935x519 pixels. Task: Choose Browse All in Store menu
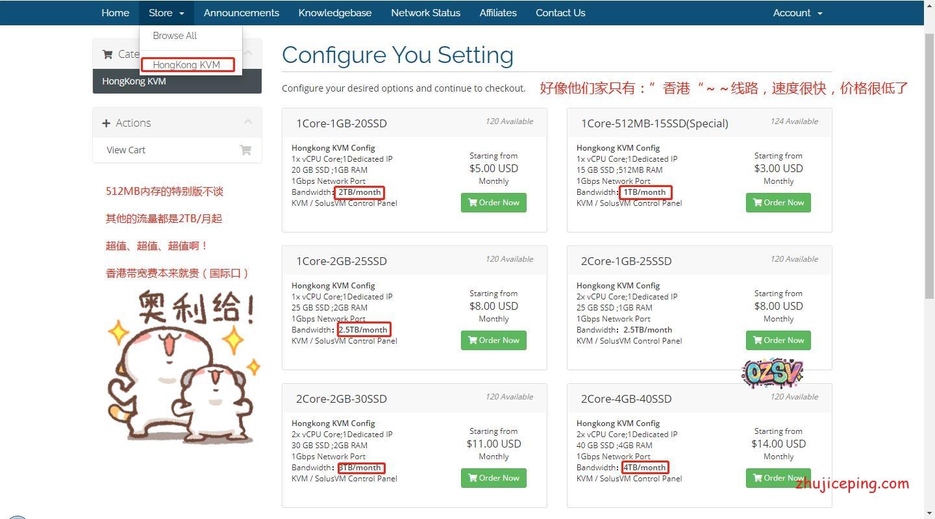(175, 36)
